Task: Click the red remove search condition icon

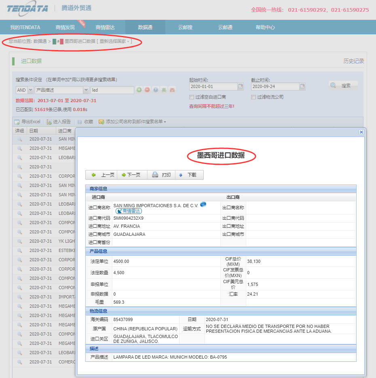Action: point(147,90)
